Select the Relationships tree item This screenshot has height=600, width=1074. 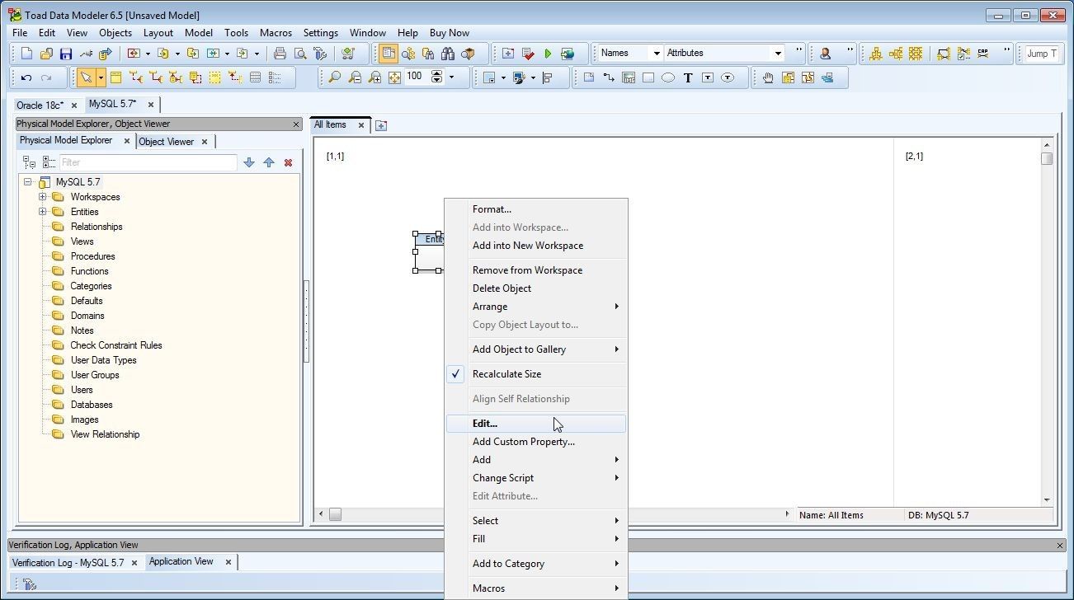[97, 227]
